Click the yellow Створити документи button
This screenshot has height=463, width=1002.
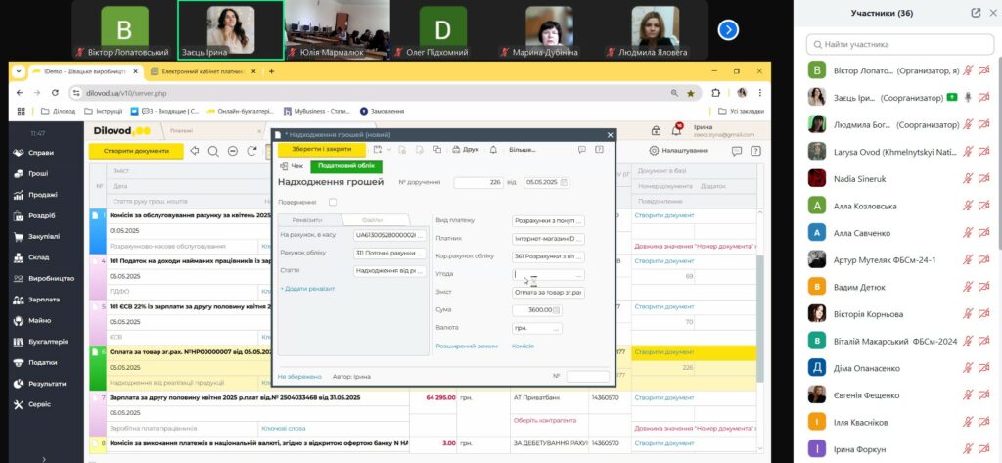[135, 151]
